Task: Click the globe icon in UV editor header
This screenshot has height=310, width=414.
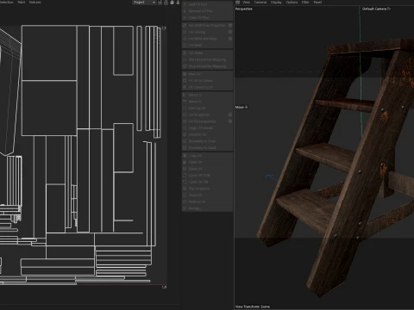Action: pos(172,3)
